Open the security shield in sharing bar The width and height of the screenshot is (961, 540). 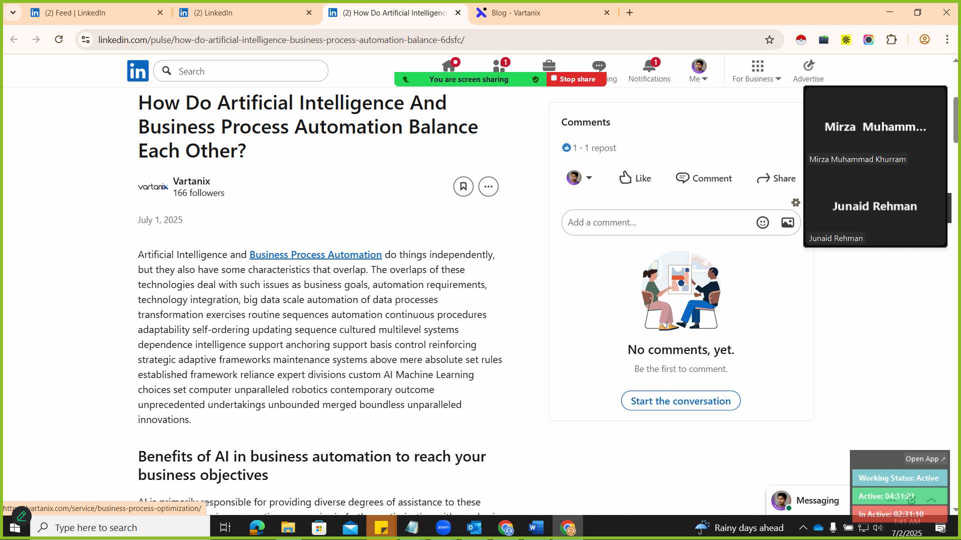click(536, 79)
